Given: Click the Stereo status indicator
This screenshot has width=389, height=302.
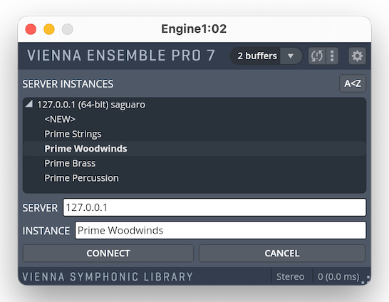Looking at the screenshot, I should click(290, 276).
